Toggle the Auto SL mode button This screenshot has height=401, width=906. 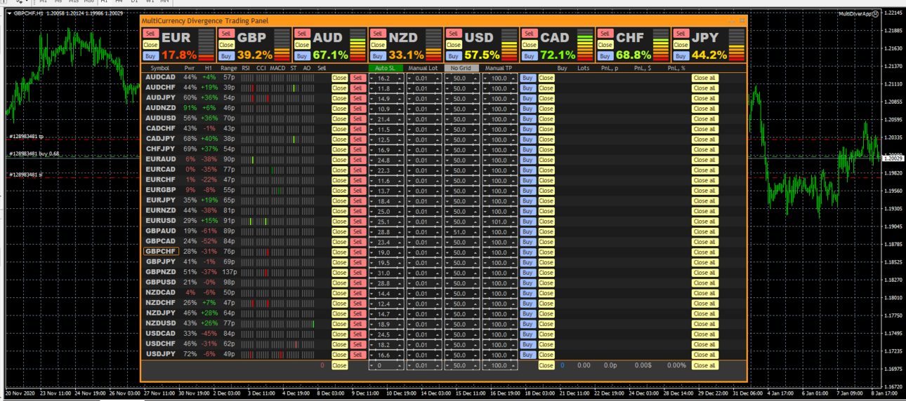[x=386, y=68]
